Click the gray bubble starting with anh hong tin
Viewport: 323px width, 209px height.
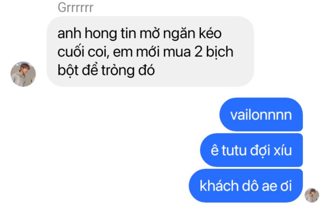tap(150, 51)
